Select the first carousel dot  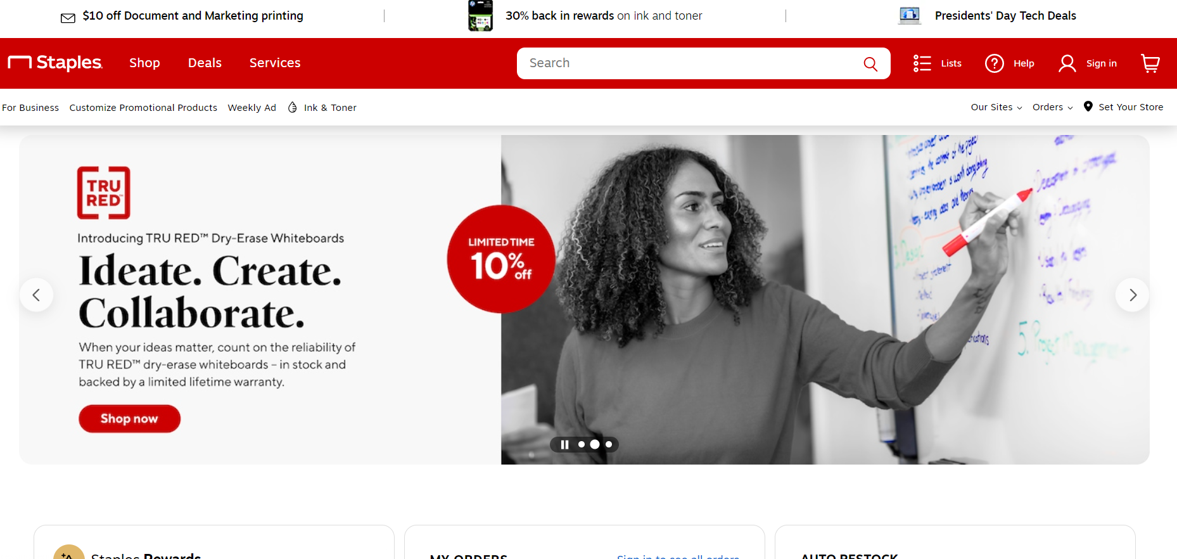pos(581,444)
